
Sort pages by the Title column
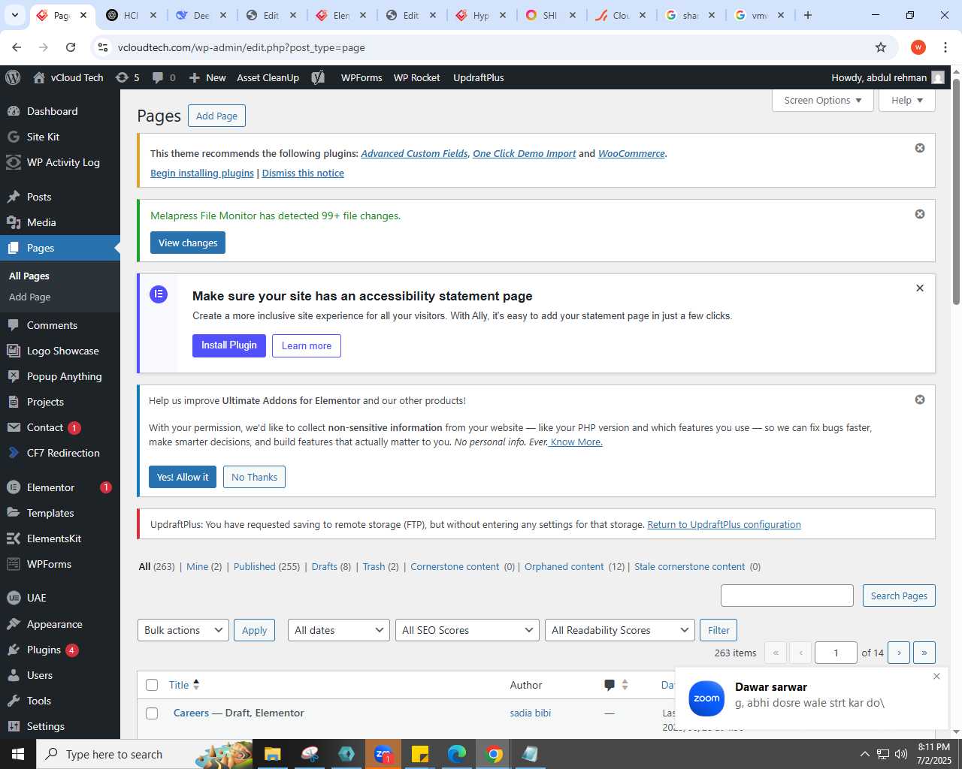184,685
